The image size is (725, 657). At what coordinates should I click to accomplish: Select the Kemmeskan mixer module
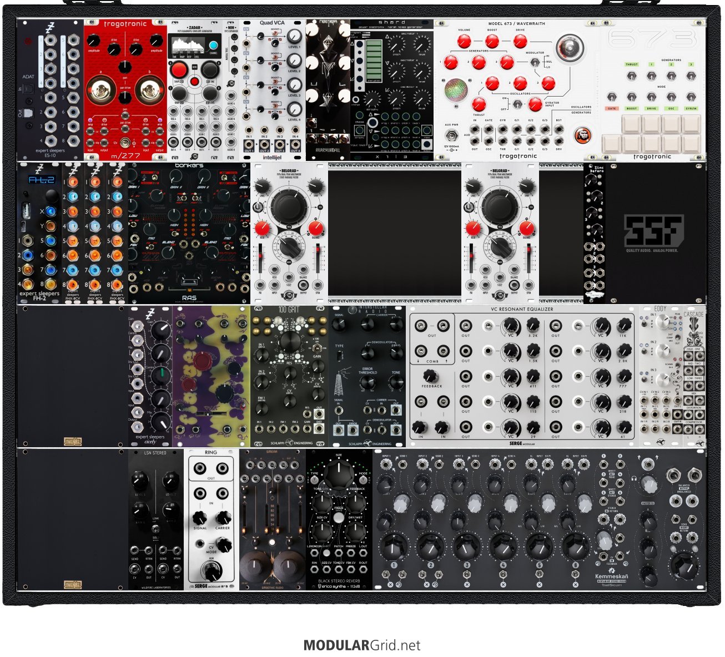[539, 519]
